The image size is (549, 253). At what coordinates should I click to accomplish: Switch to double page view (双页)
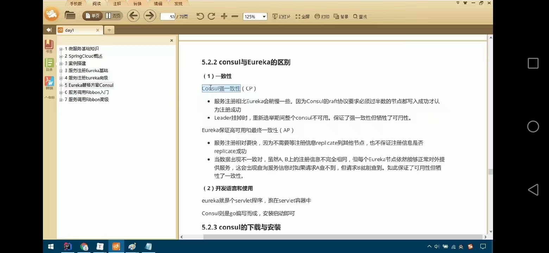[x=113, y=16]
